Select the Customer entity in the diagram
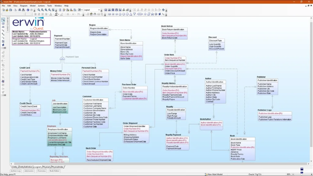The width and height of the screenshot is (313, 176). pyautogui.click(x=95, y=113)
